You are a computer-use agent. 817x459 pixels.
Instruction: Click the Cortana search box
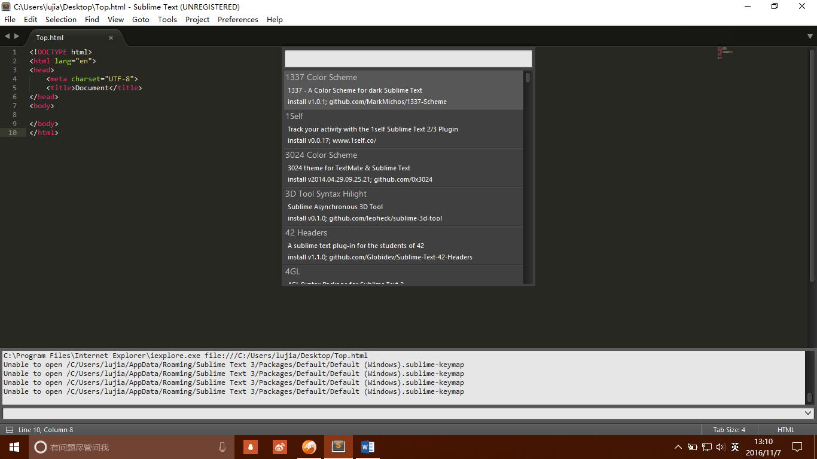tap(131, 447)
